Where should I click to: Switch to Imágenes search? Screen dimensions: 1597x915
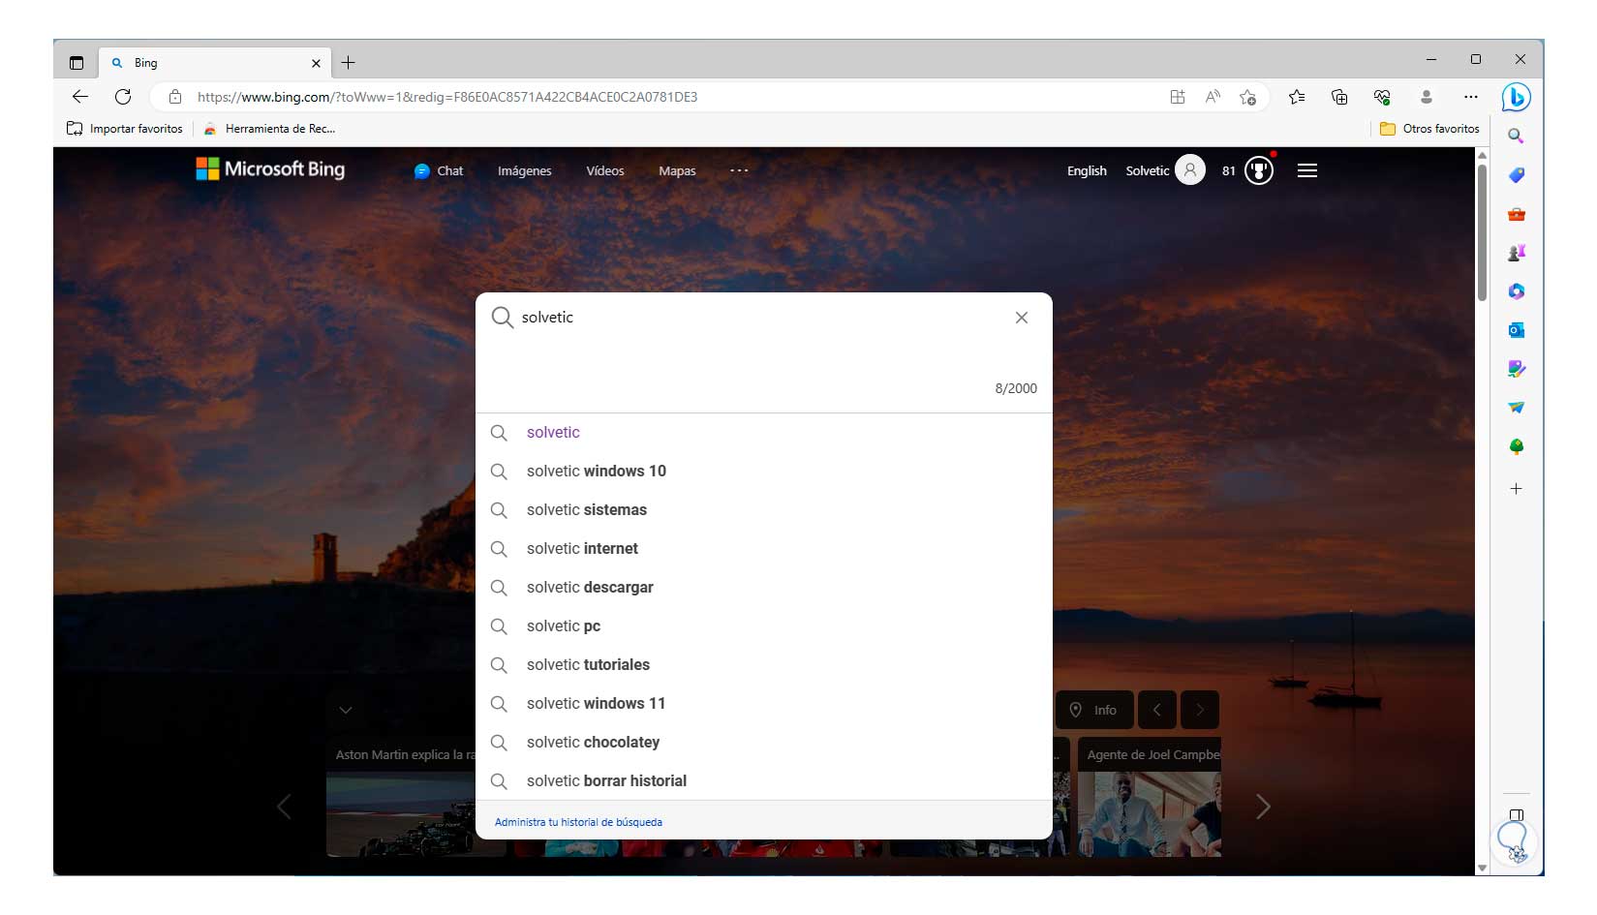525,171
